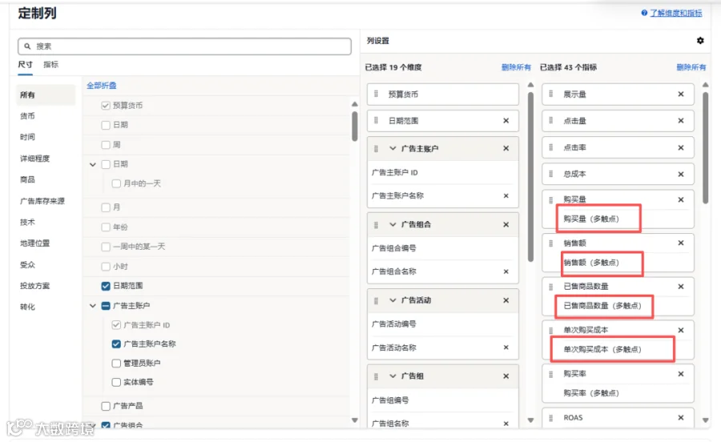
Task: Click 删除所有 for selected metrics
Action: [691, 67]
